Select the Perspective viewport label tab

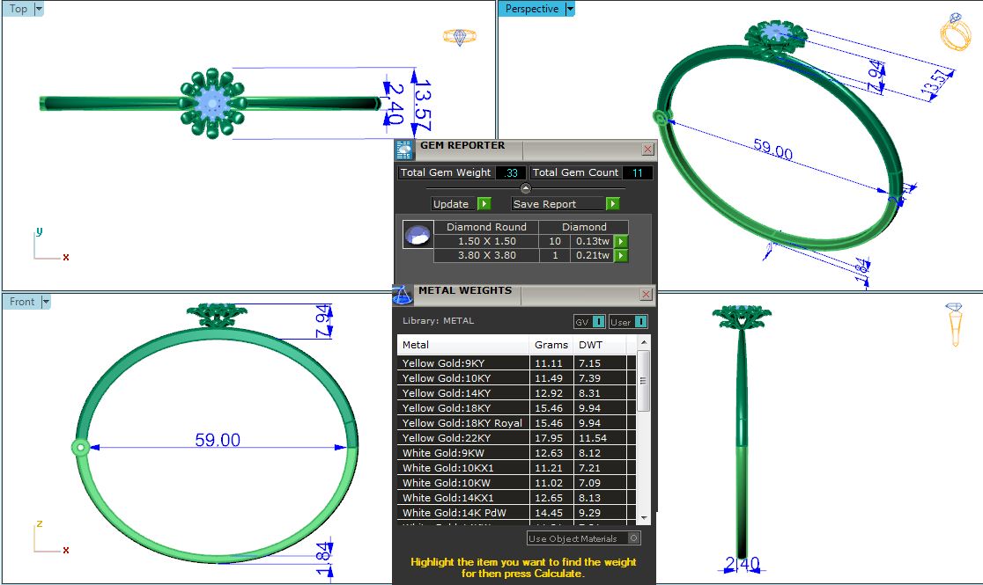(531, 9)
